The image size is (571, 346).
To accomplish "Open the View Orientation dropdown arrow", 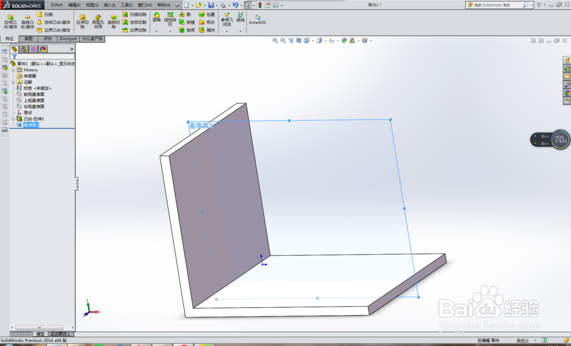I will pos(313,41).
